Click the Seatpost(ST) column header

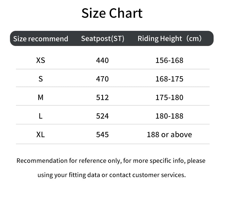coord(103,39)
